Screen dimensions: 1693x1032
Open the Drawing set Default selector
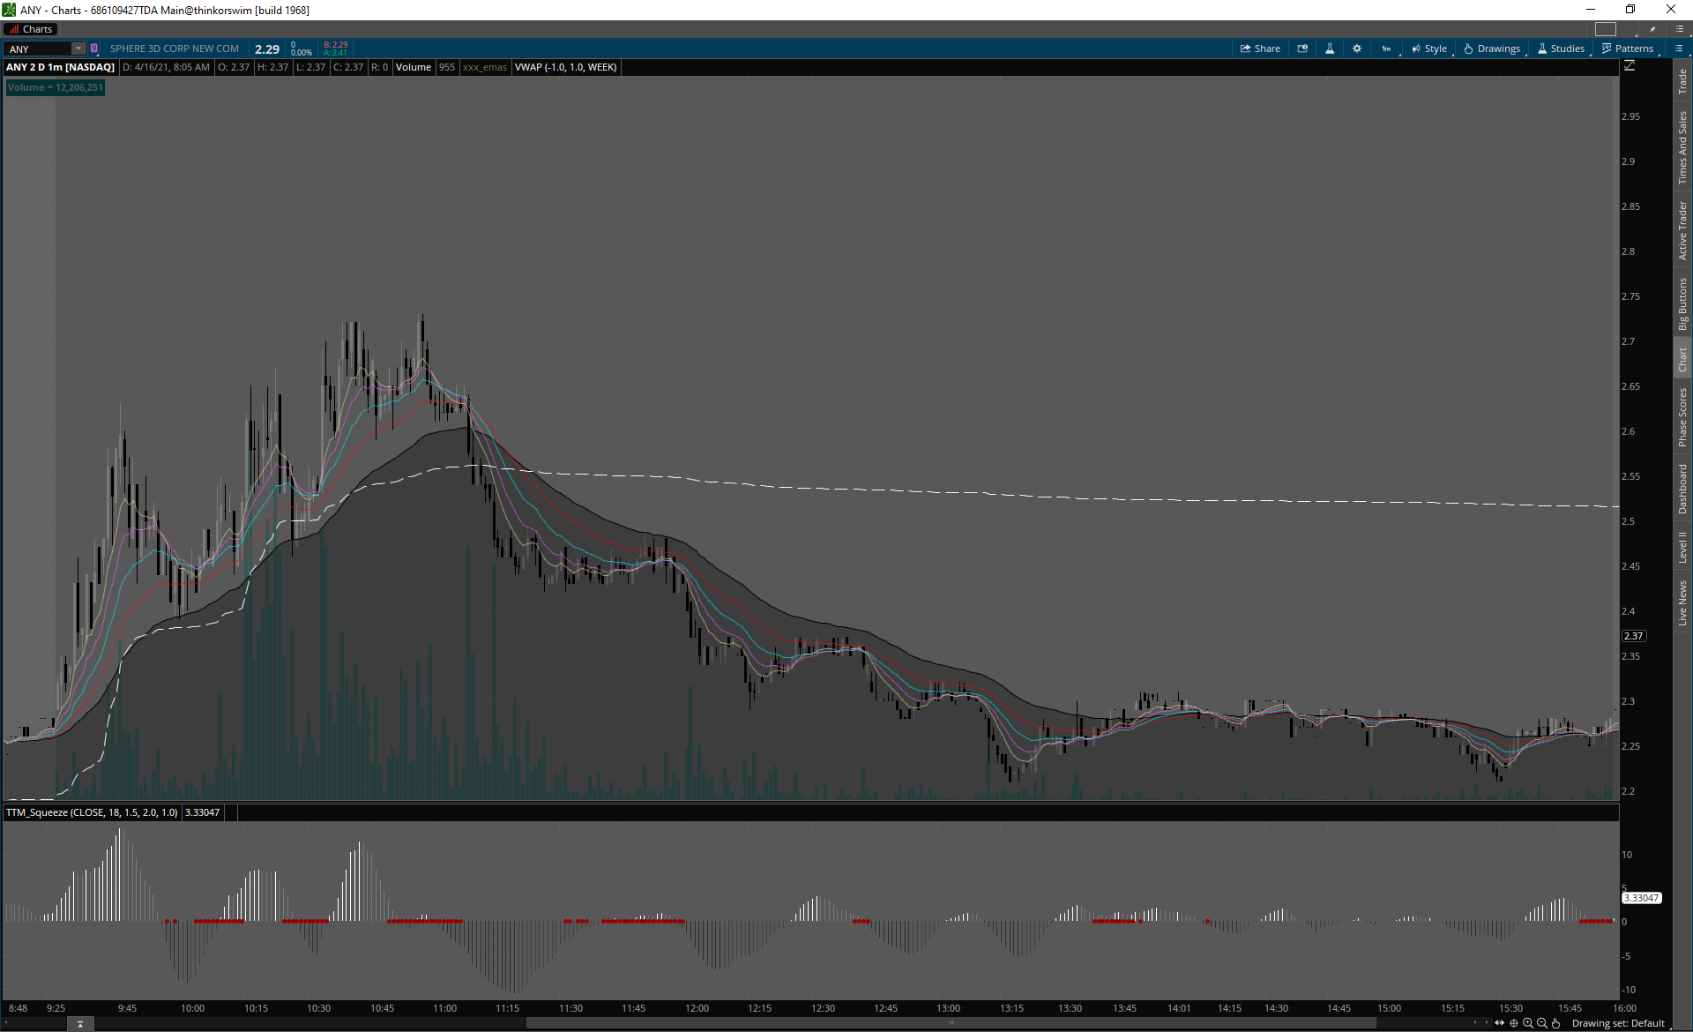coord(1617,1023)
